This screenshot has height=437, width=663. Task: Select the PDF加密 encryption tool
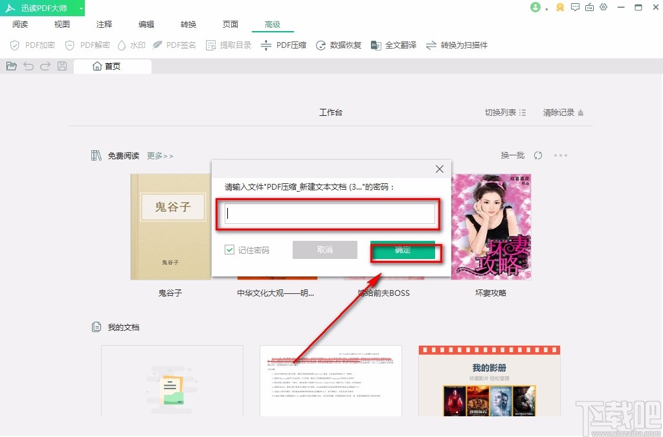(x=32, y=45)
